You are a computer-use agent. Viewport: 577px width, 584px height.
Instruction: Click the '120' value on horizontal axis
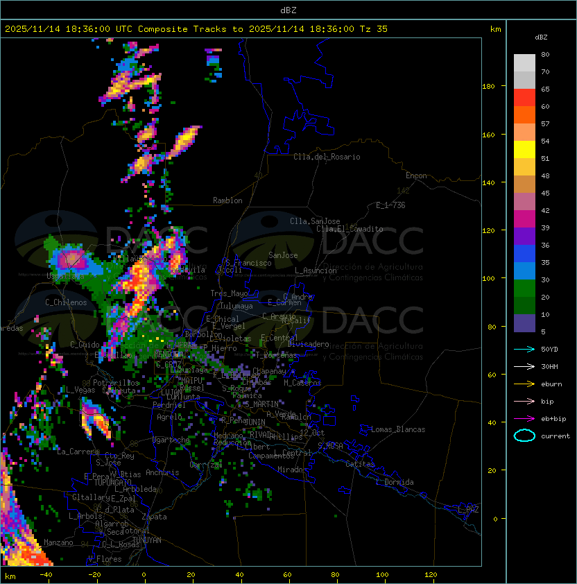click(431, 575)
